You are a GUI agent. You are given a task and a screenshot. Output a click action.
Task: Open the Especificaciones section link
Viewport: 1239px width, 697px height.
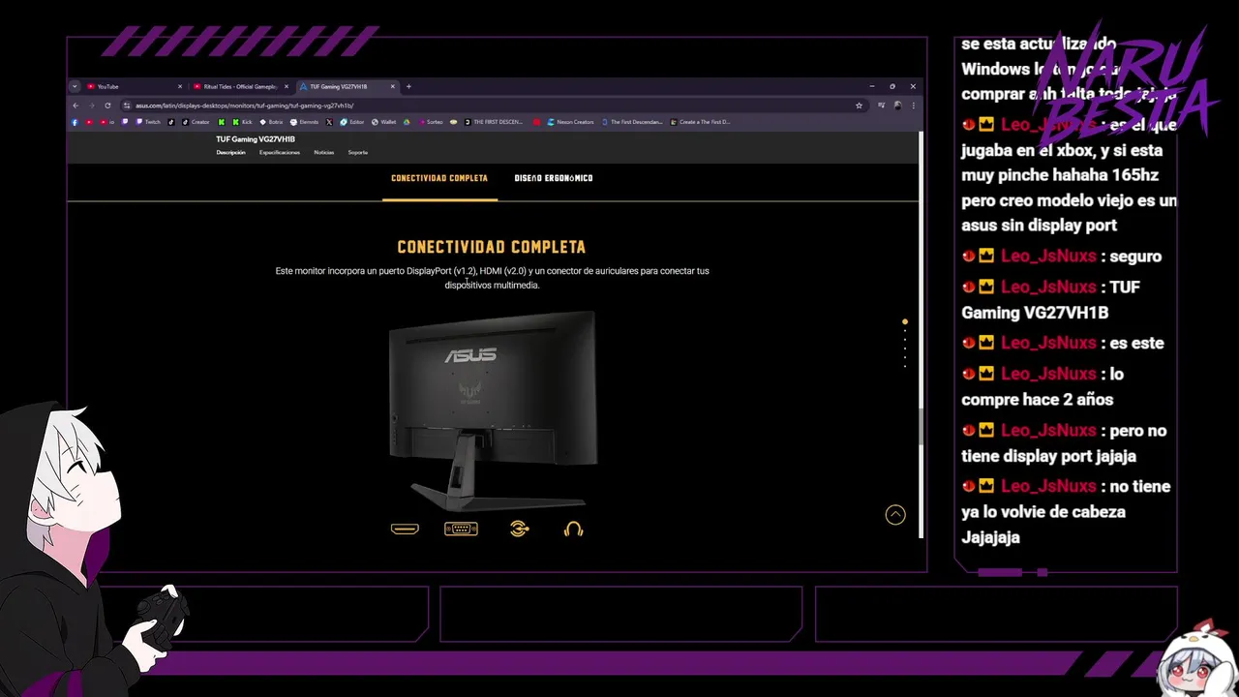click(280, 152)
